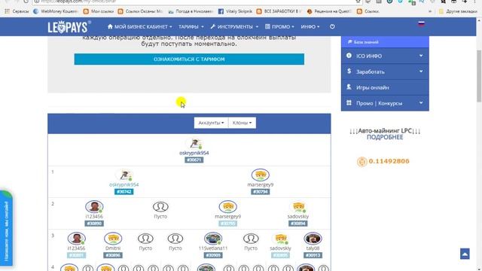Screen dimensions: 482x271
Task: Click the Russian flag language icon
Action: coord(421,24)
